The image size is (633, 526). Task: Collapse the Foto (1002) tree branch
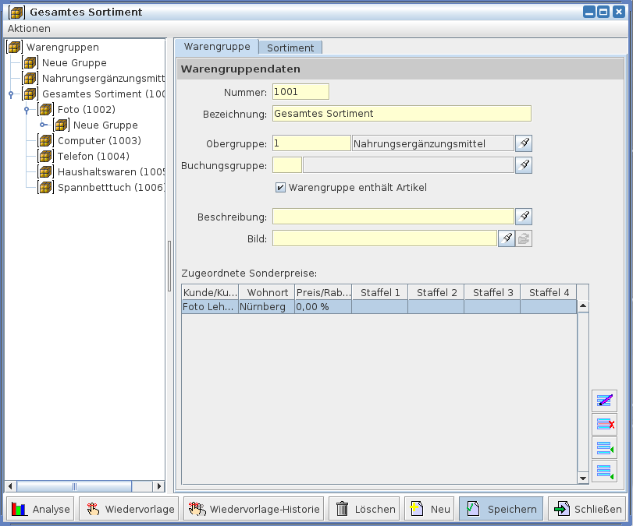[27, 110]
